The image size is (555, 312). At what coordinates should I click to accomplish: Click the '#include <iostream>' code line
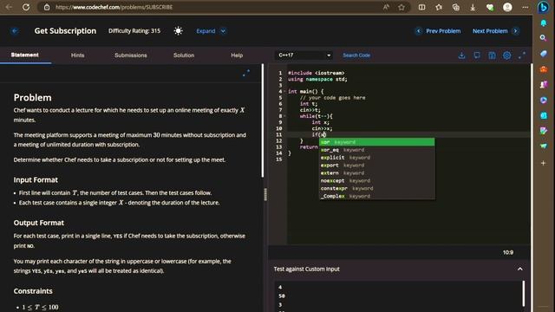point(316,73)
